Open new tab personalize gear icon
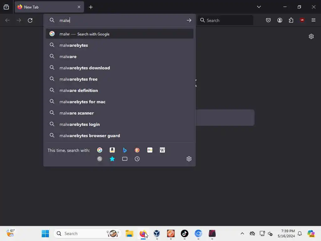The image size is (321, 241). click(311, 36)
